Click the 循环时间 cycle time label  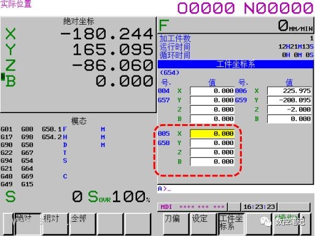coord(175,55)
